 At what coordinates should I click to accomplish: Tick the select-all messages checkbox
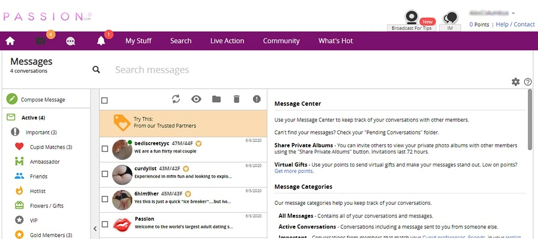pyautogui.click(x=105, y=100)
